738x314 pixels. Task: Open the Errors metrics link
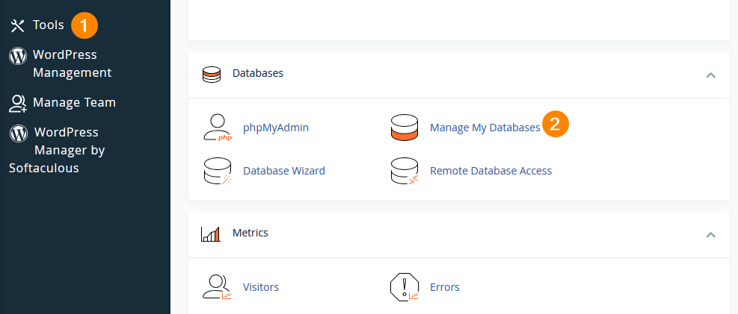tap(445, 287)
